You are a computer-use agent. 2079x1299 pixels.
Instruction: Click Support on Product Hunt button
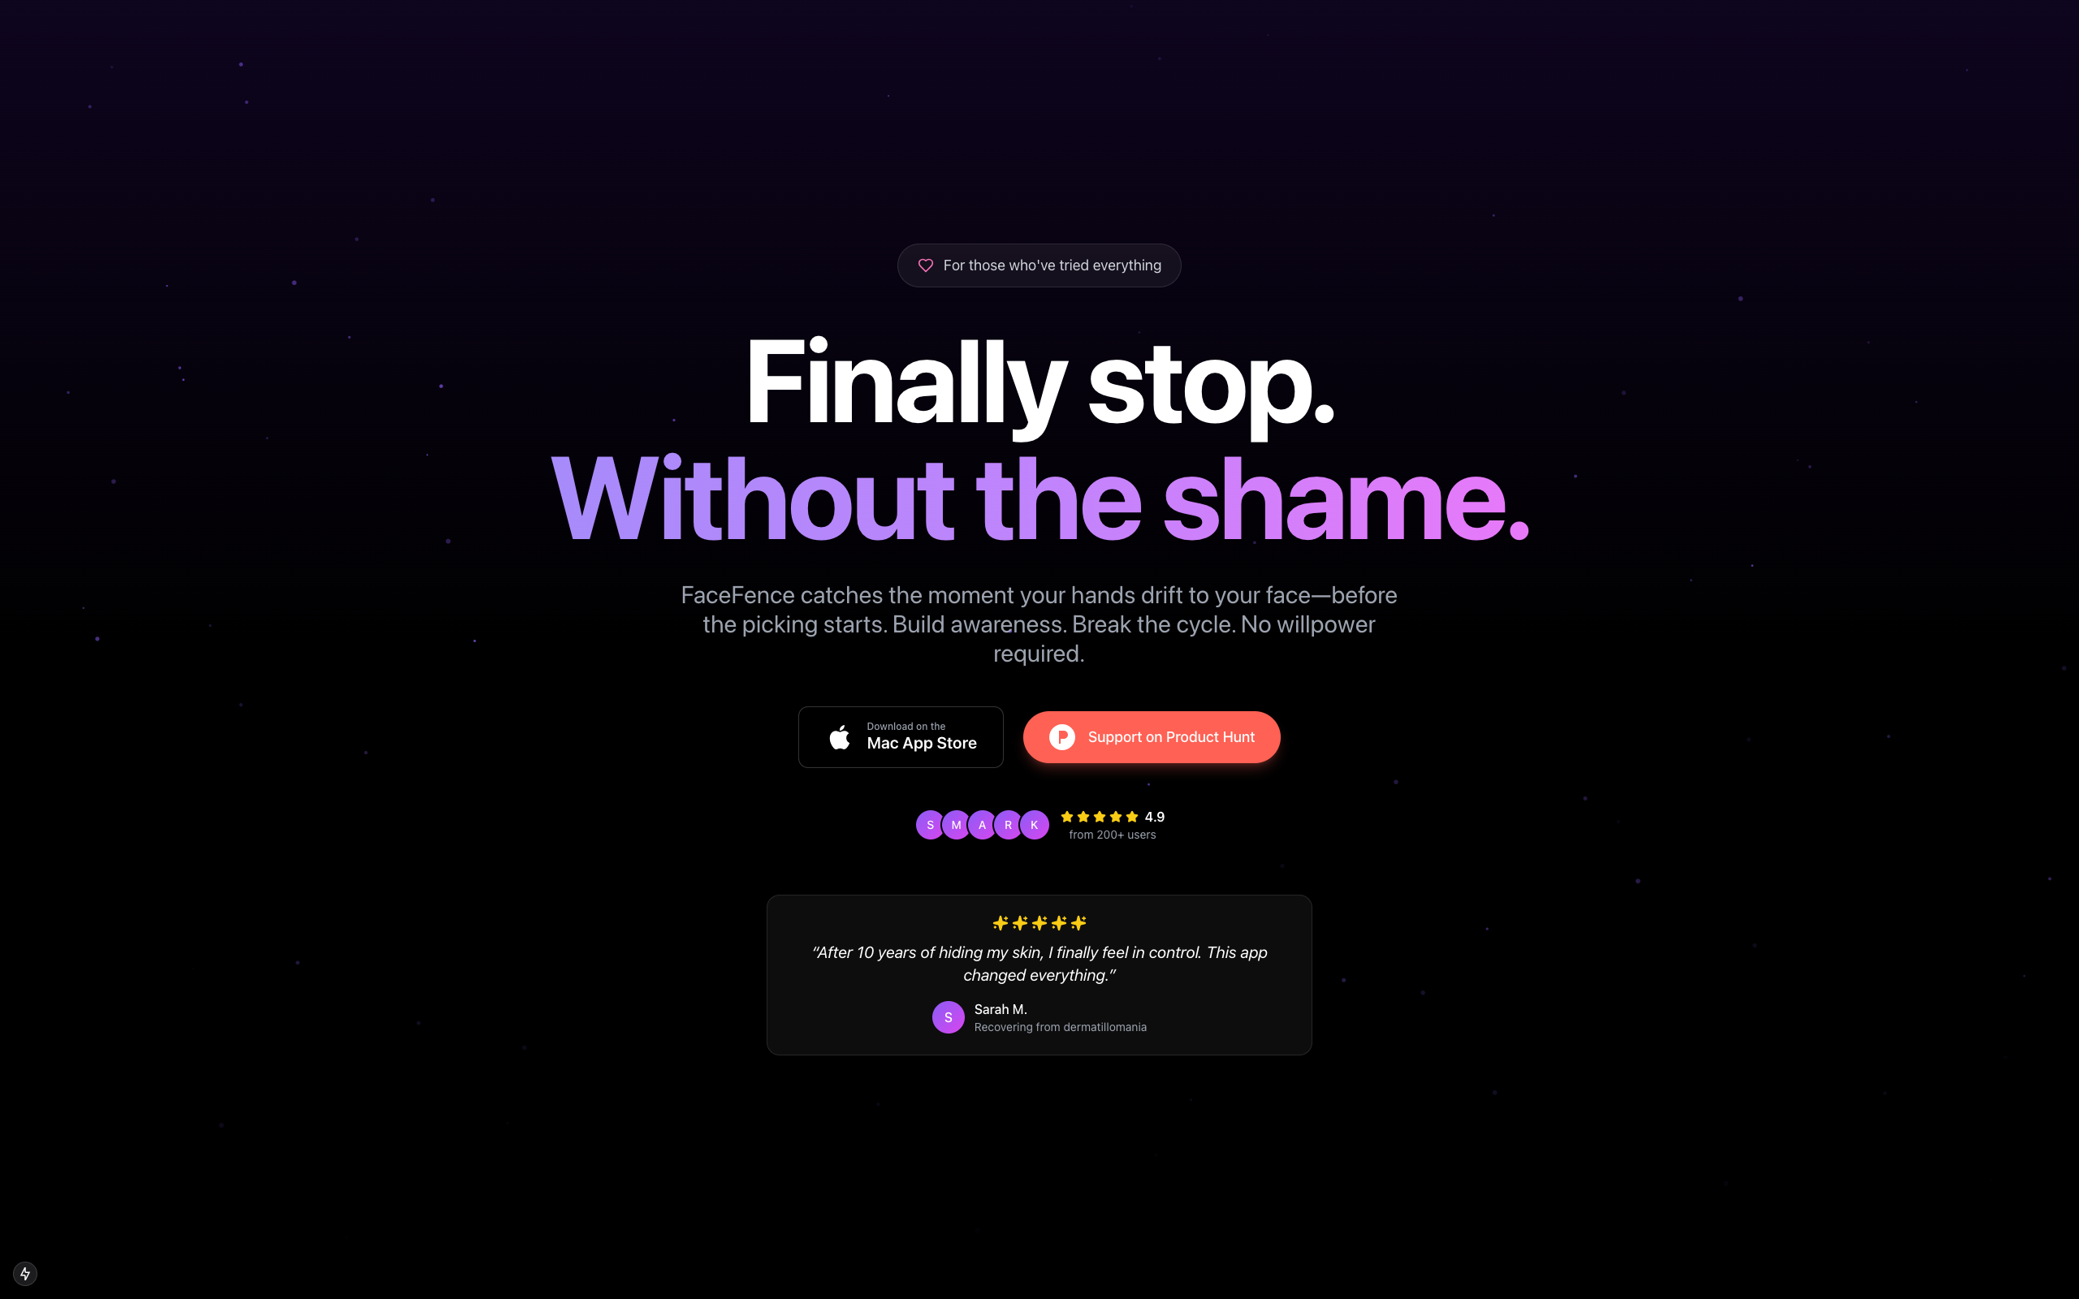click(1152, 737)
